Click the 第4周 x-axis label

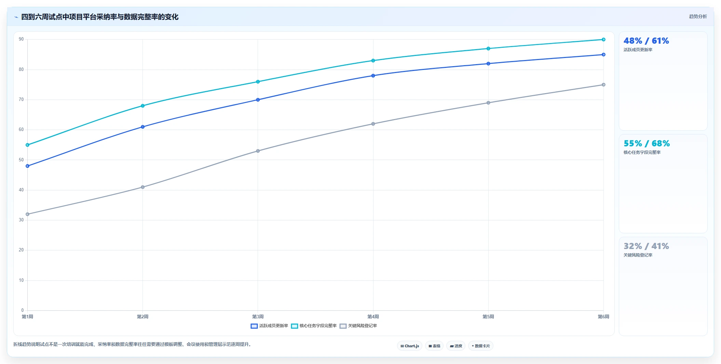click(373, 317)
